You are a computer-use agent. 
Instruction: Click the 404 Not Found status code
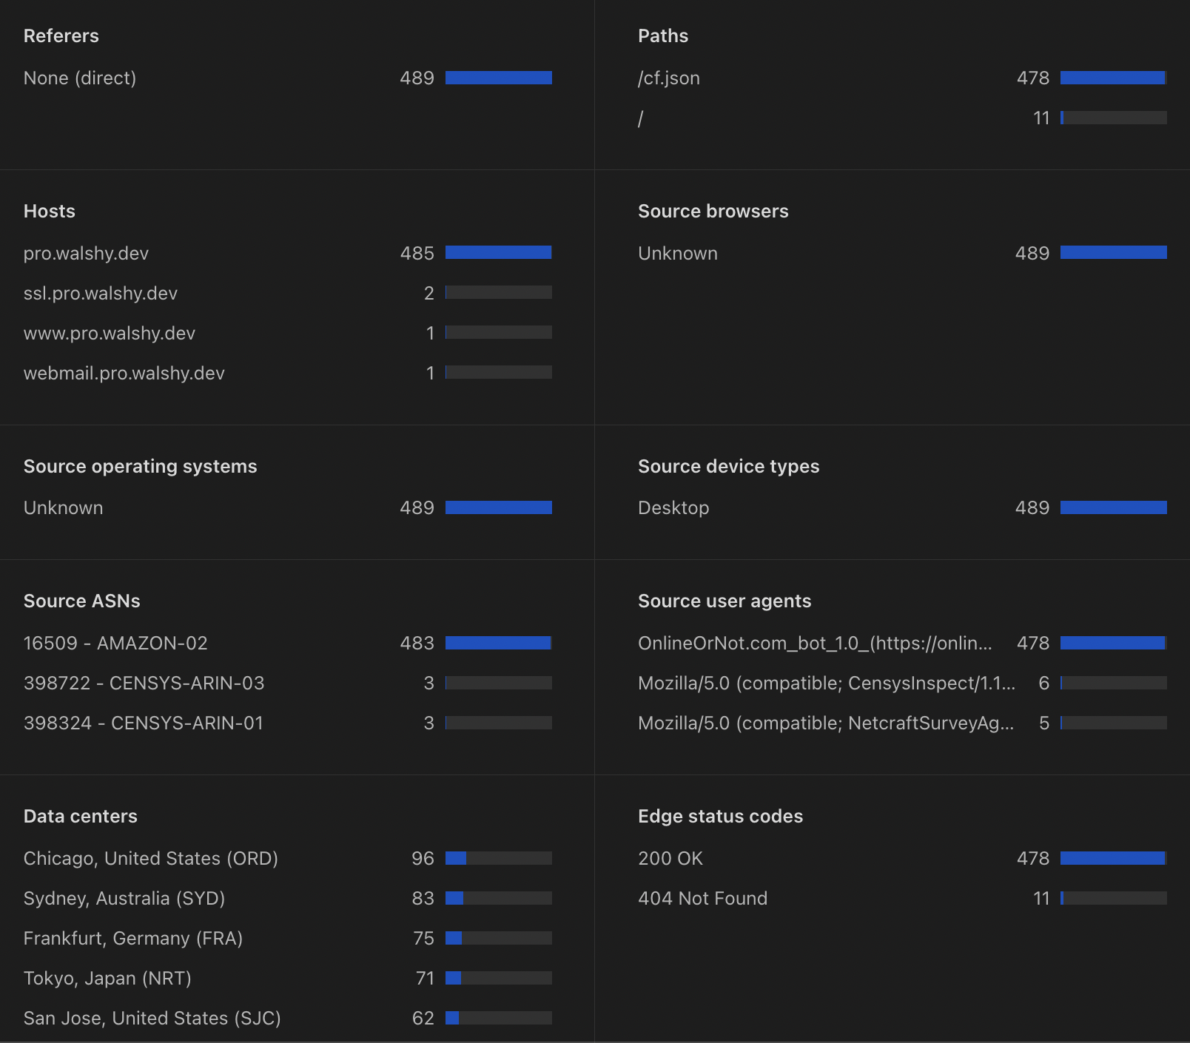702,899
